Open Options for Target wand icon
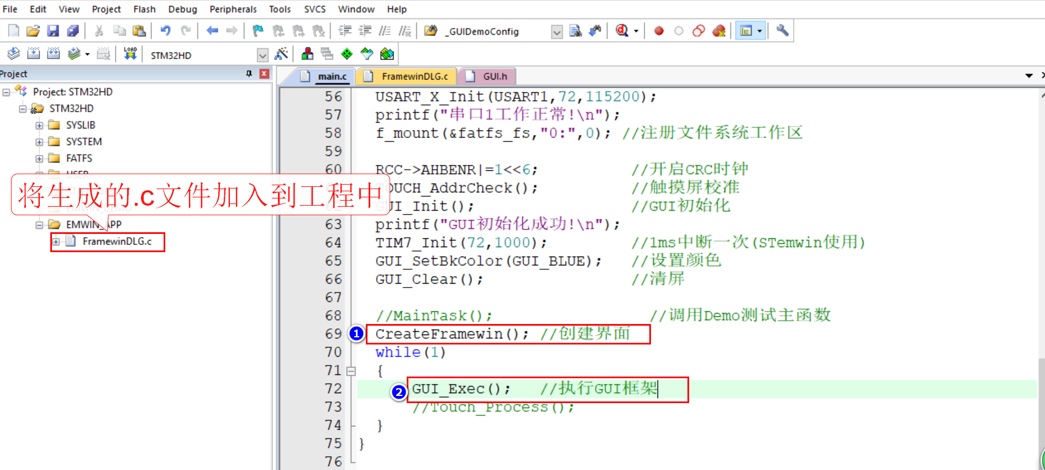The width and height of the screenshot is (1045, 470). click(x=281, y=54)
